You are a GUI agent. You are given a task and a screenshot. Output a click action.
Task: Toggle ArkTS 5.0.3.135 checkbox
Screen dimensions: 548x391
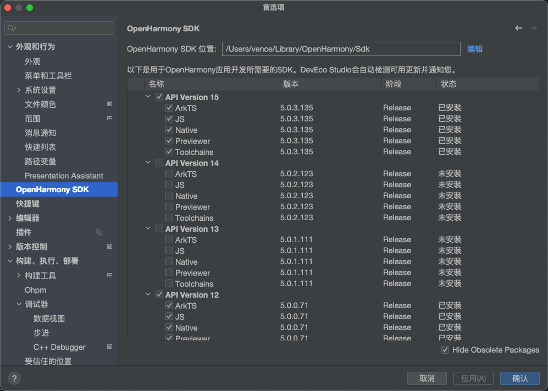pyautogui.click(x=169, y=108)
